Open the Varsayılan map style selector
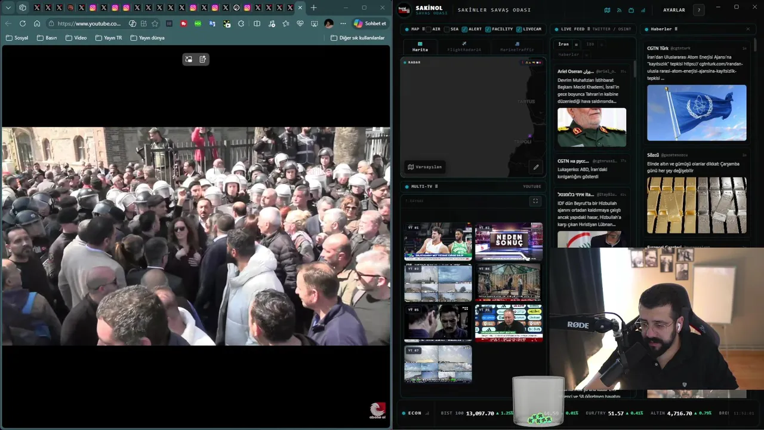Viewport: 764px width, 430px height. coord(425,167)
